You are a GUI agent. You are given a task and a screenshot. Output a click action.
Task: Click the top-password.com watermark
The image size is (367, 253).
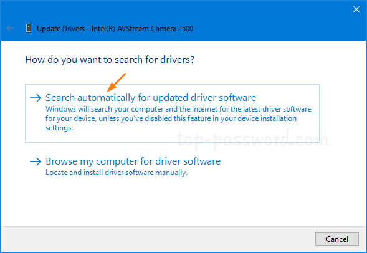(x=253, y=139)
